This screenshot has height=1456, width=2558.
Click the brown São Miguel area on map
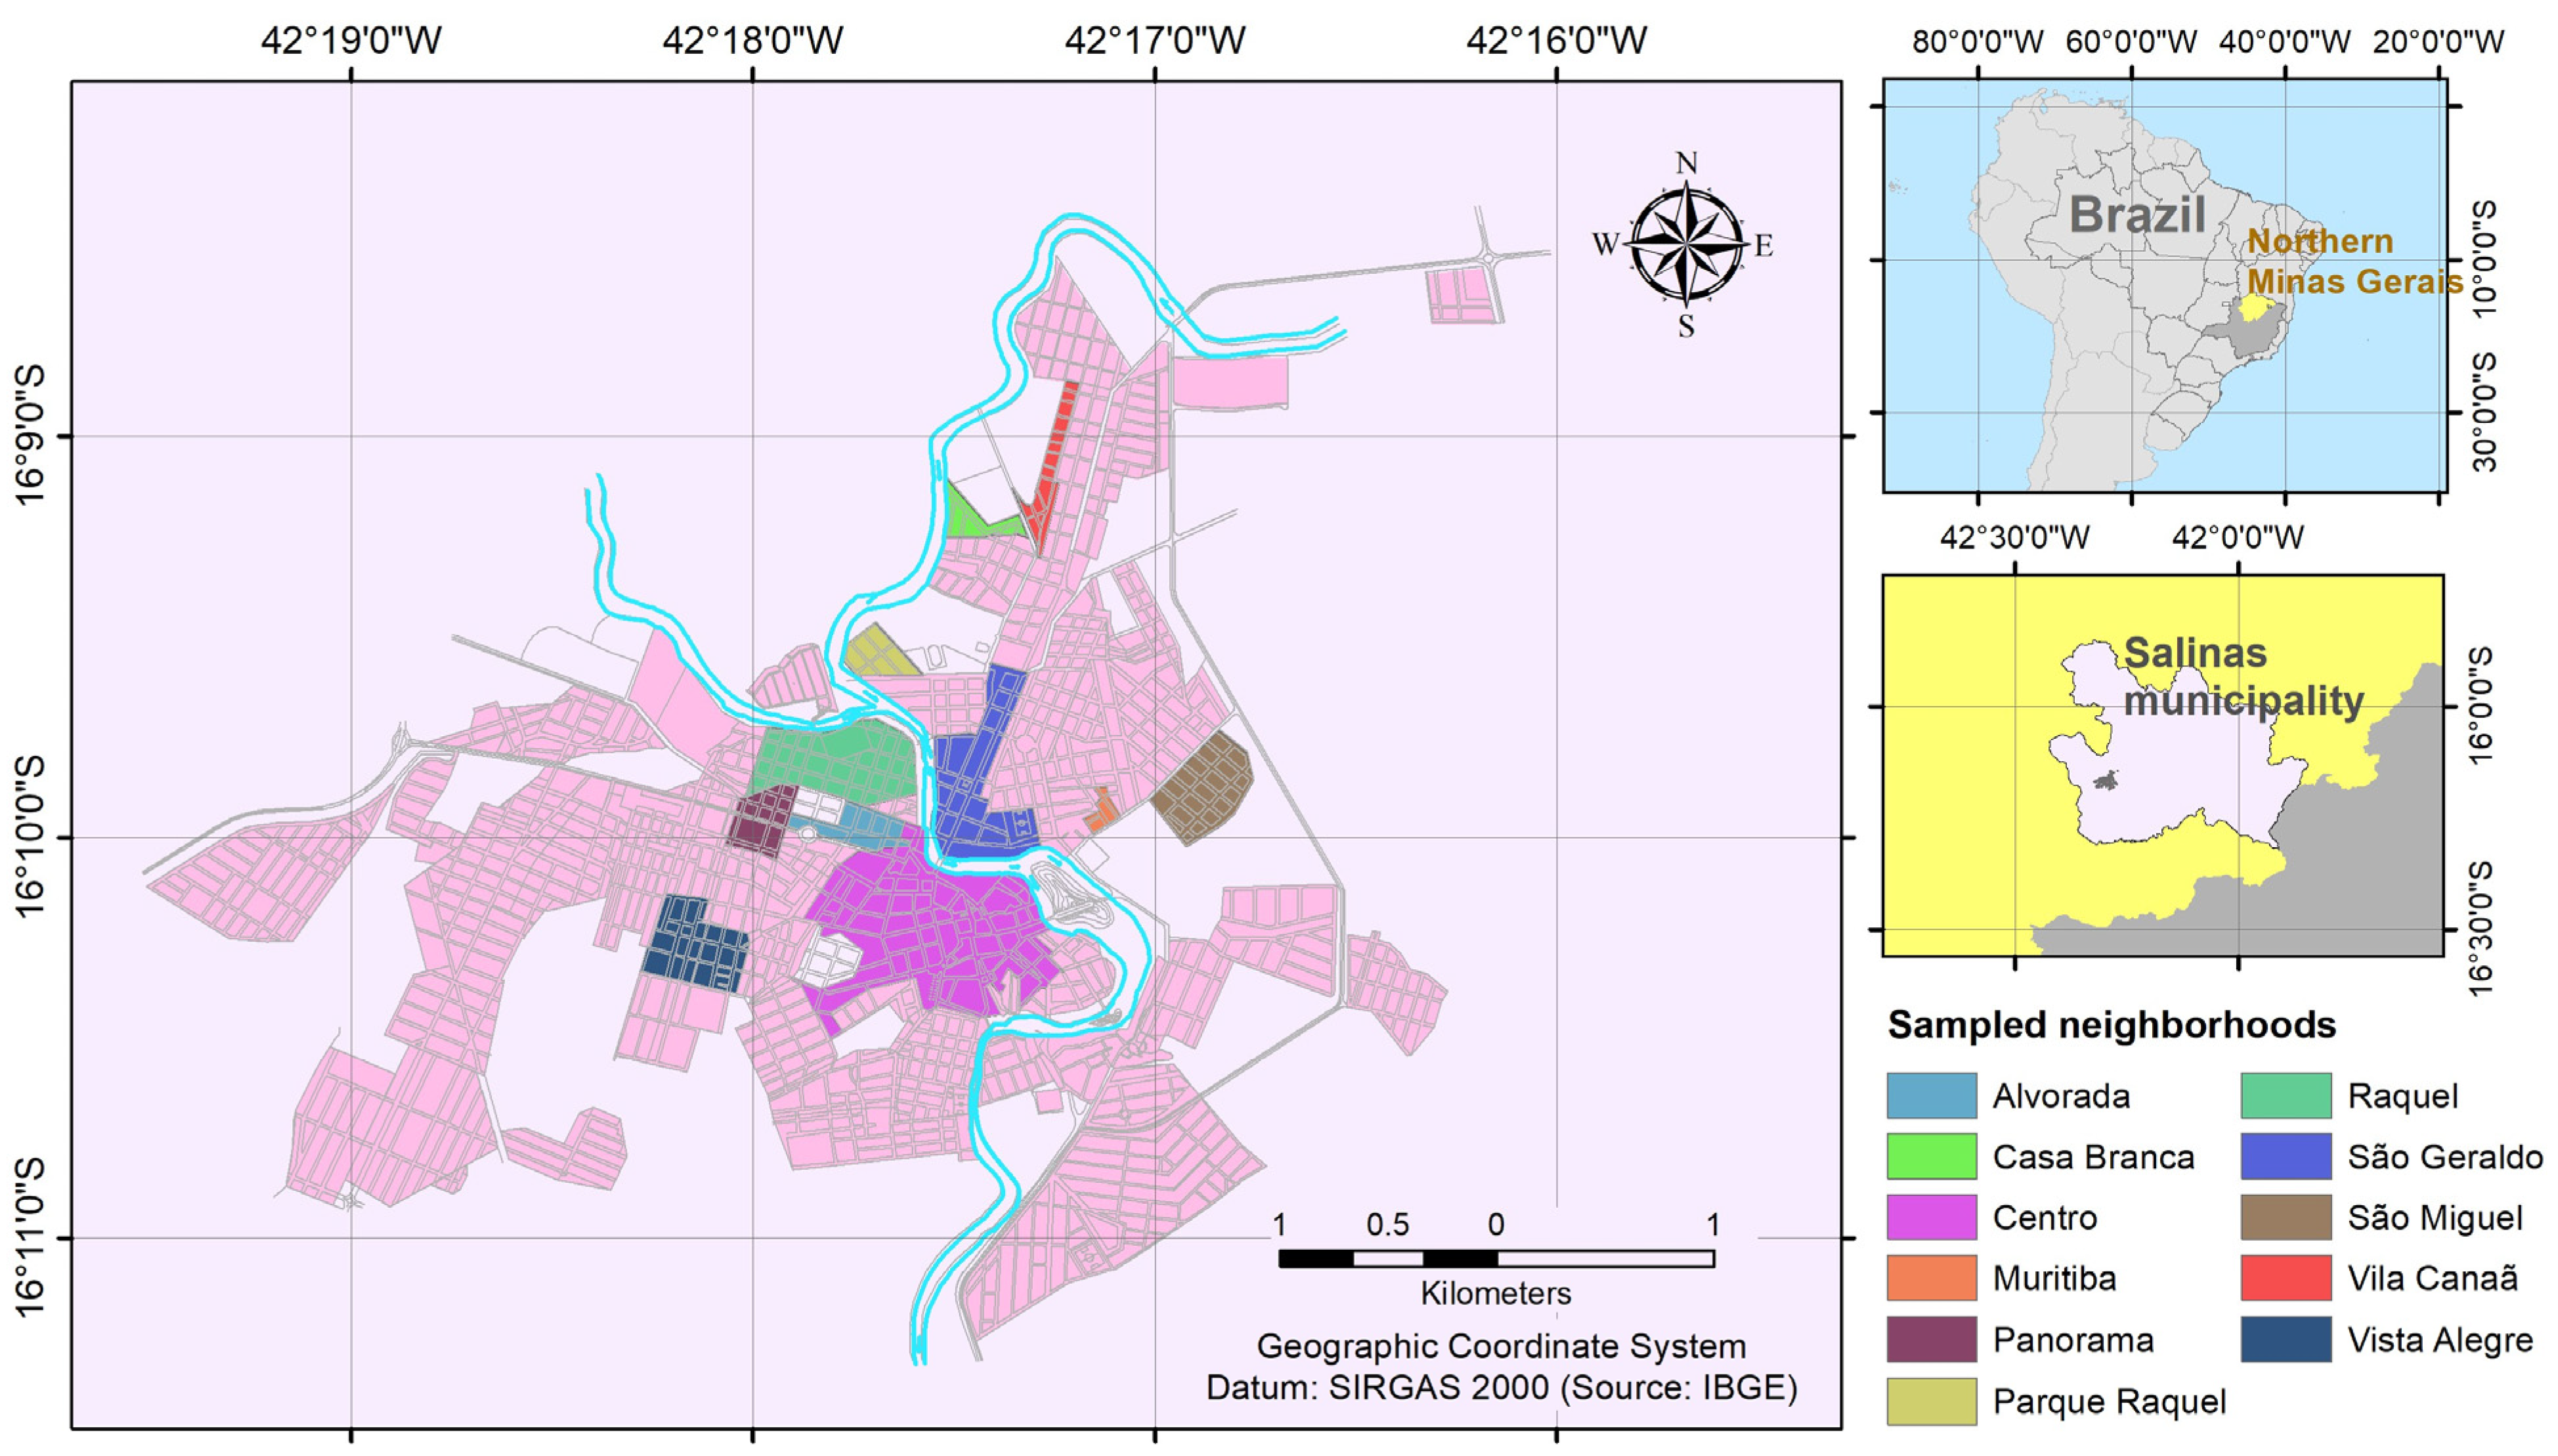coord(1205,787)
